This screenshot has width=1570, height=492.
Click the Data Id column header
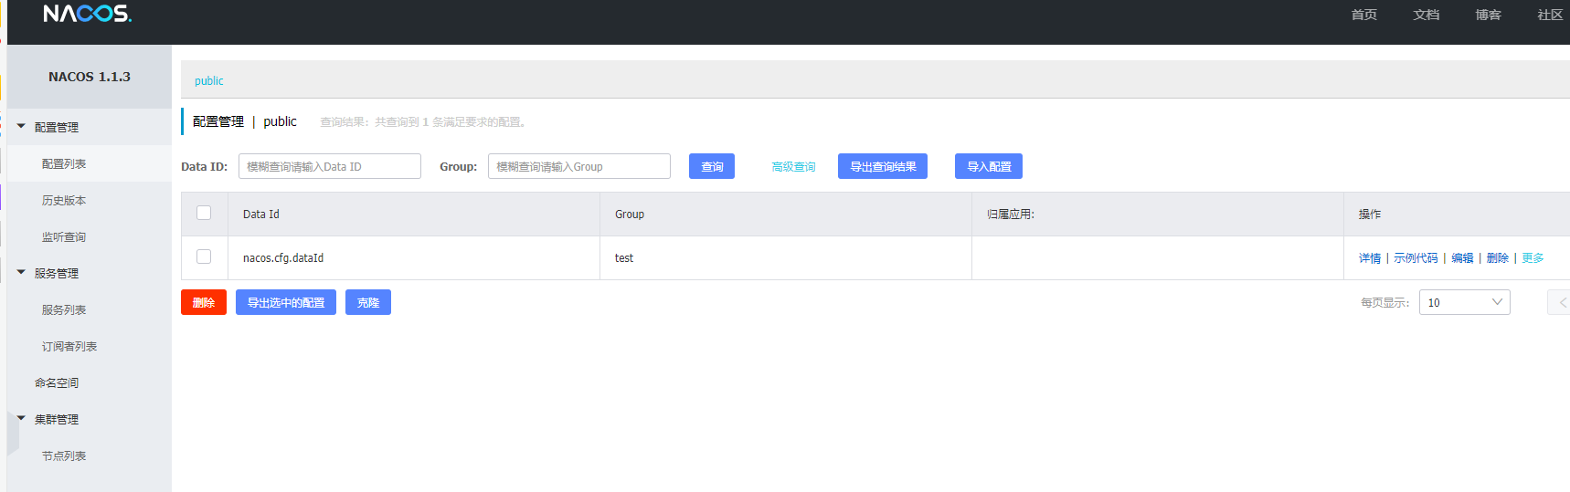pos(414,215)
